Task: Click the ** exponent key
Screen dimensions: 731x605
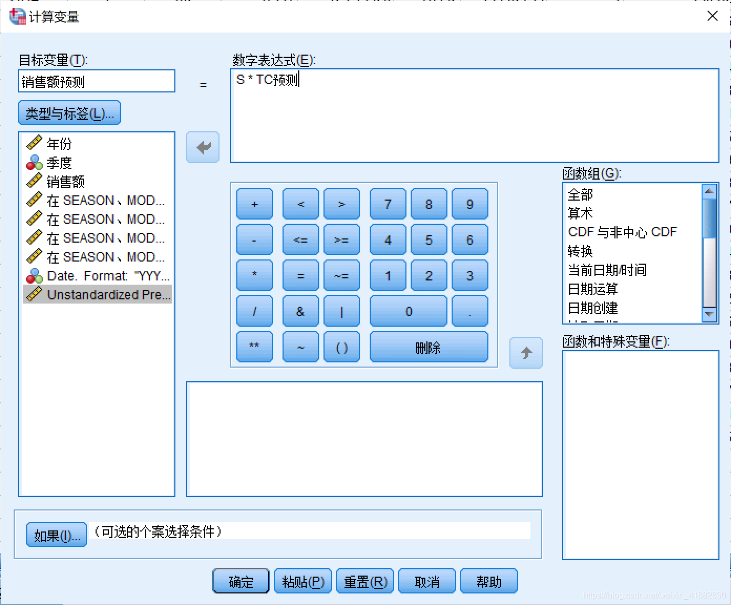Action: tap(254, 347)
